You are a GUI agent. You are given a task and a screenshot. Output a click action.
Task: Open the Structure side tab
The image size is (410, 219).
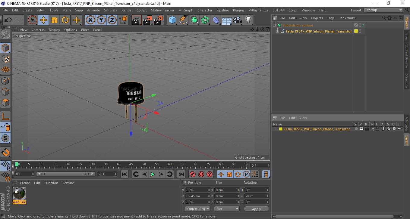[x=407, y=81]
